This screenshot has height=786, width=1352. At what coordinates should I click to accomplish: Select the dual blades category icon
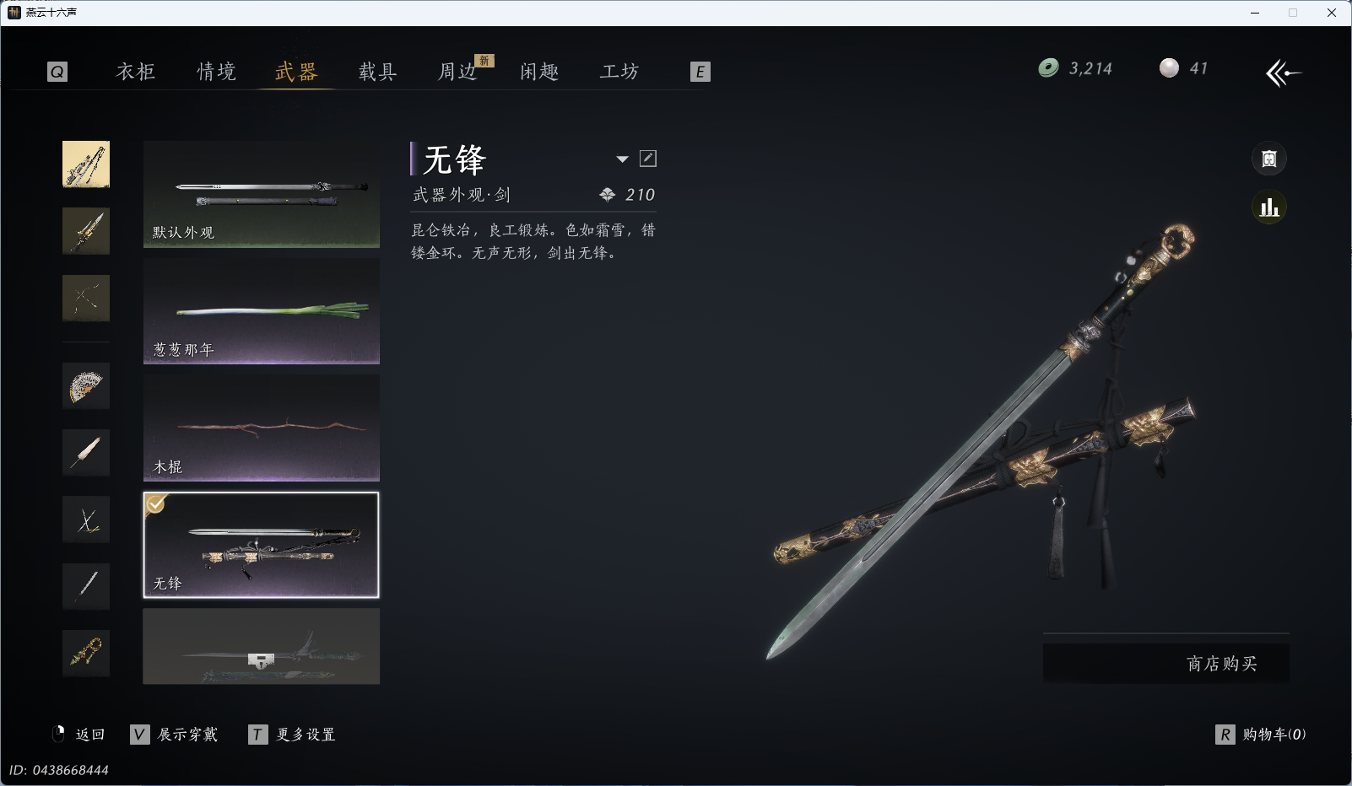click(x=86, y=520)
